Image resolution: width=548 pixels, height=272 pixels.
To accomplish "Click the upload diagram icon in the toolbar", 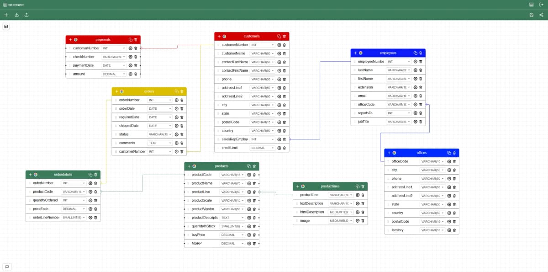I will pyautogui.click(x=26, y=15).
